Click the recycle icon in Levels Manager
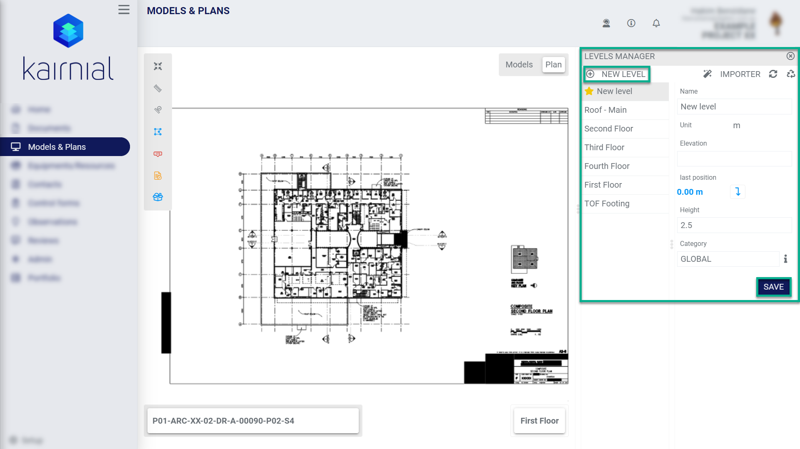This screenshot has height=449, width=800. click(x=790, y=74)
